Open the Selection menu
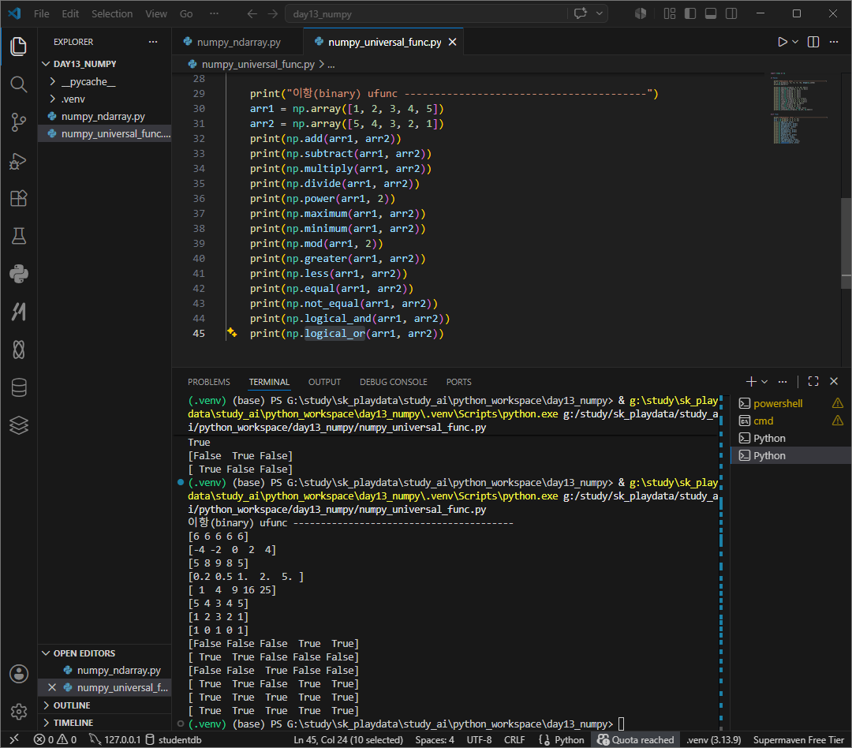This screenshot has width=852, height=748. click(x=112, y=13)
